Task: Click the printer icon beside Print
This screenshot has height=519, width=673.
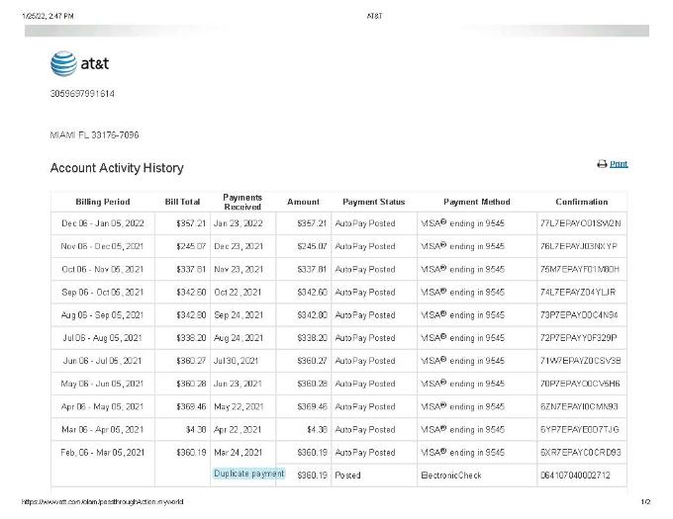Action: pyautogui.click(x=602, y=164)
